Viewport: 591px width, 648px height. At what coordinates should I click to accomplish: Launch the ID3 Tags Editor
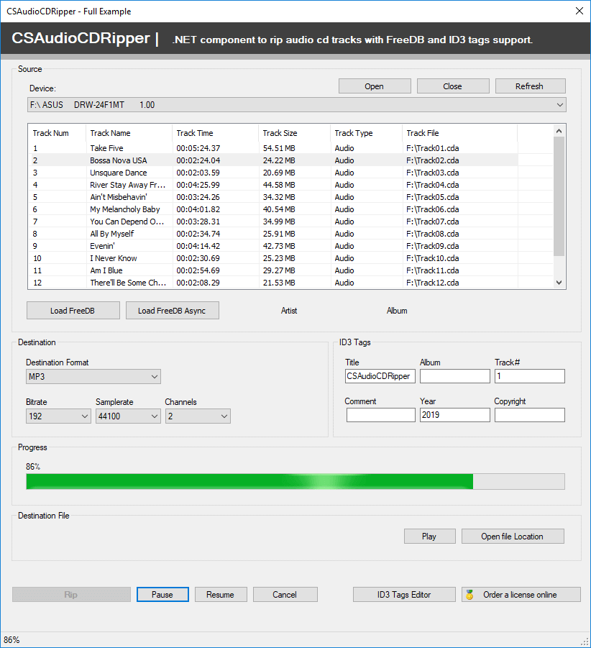[x=403, y=594]
